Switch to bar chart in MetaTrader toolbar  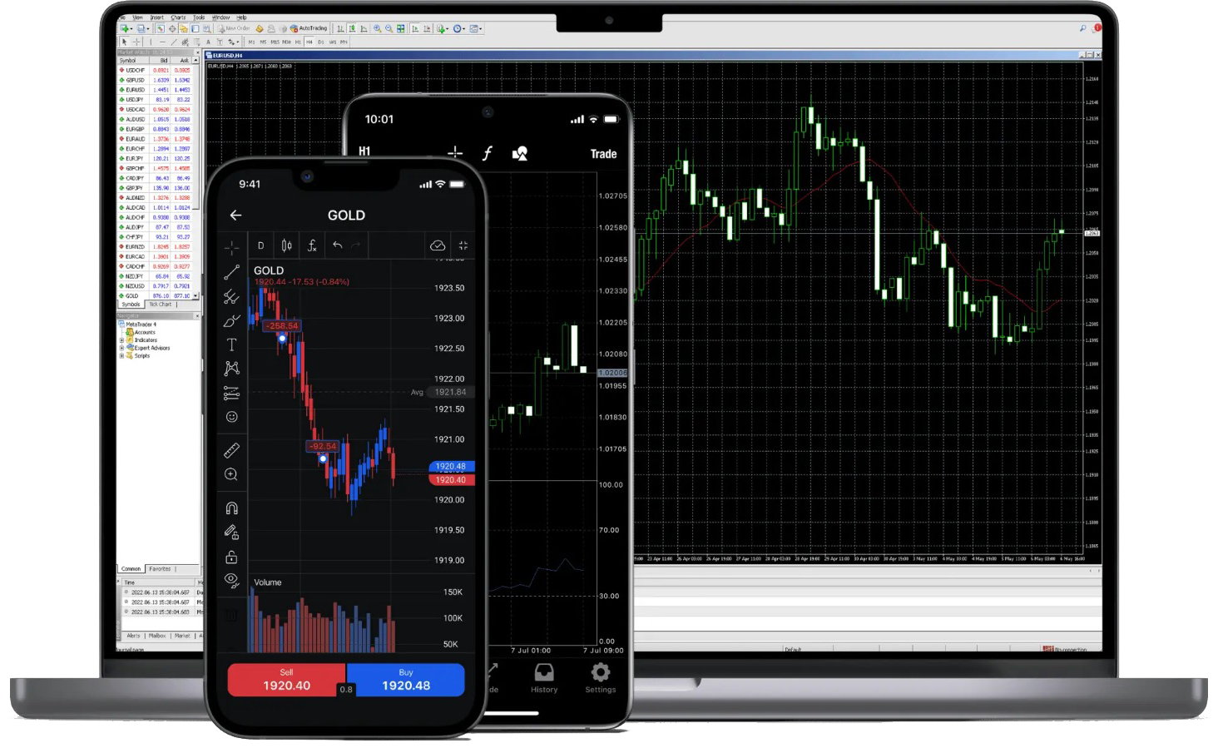click(340, 28)
